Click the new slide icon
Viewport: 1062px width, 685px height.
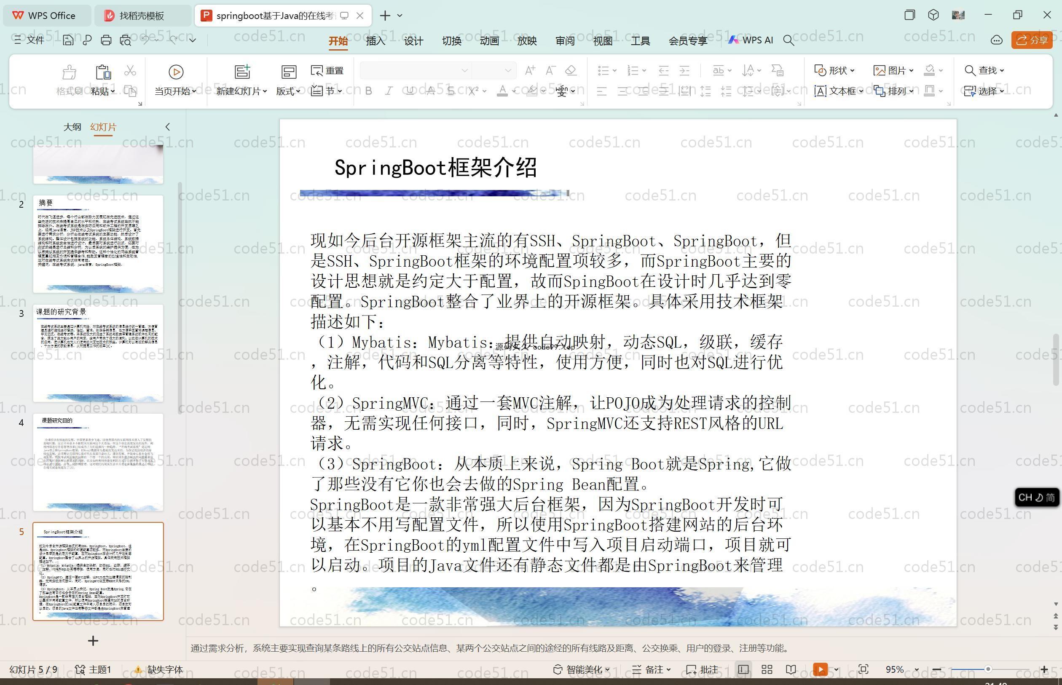[242, 72]
